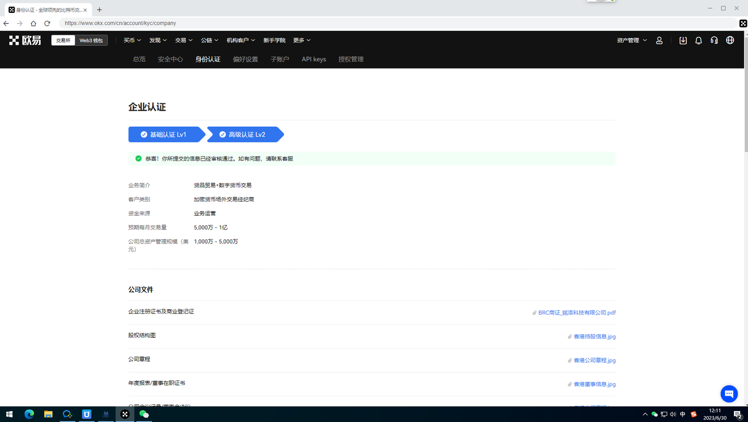Select the 身份认证 tab
The width and height of the screenshot is (748, 422).
point(208,59)
